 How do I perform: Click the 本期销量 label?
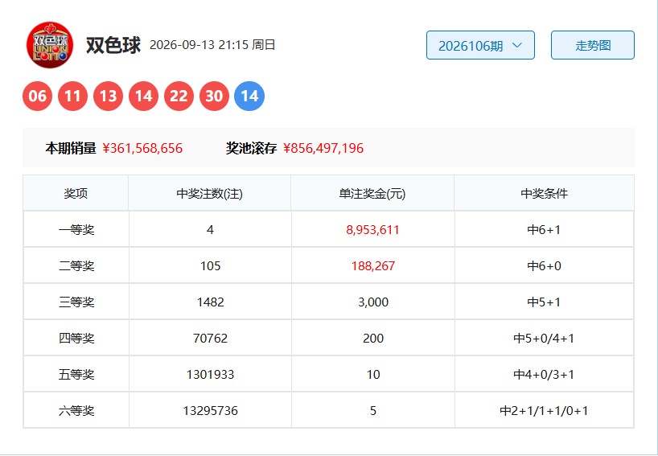[x=71, y=148]
